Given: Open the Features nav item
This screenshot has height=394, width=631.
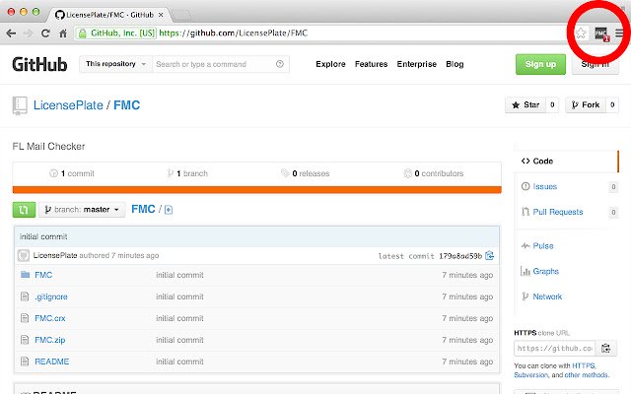Looking at the screenshot, I should (x=371, y=64).
